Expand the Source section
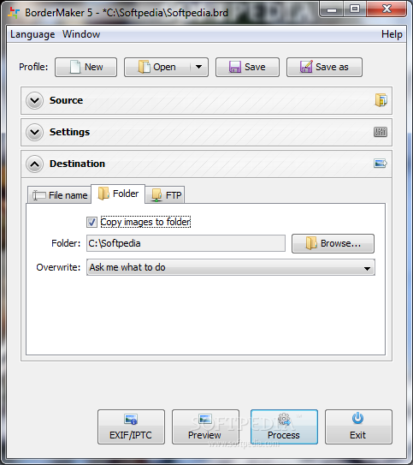The width and height of the screenshot is (413, 465). [x=35, y=100]
